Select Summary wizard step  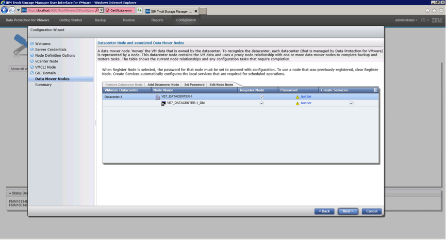click(43, 85)
